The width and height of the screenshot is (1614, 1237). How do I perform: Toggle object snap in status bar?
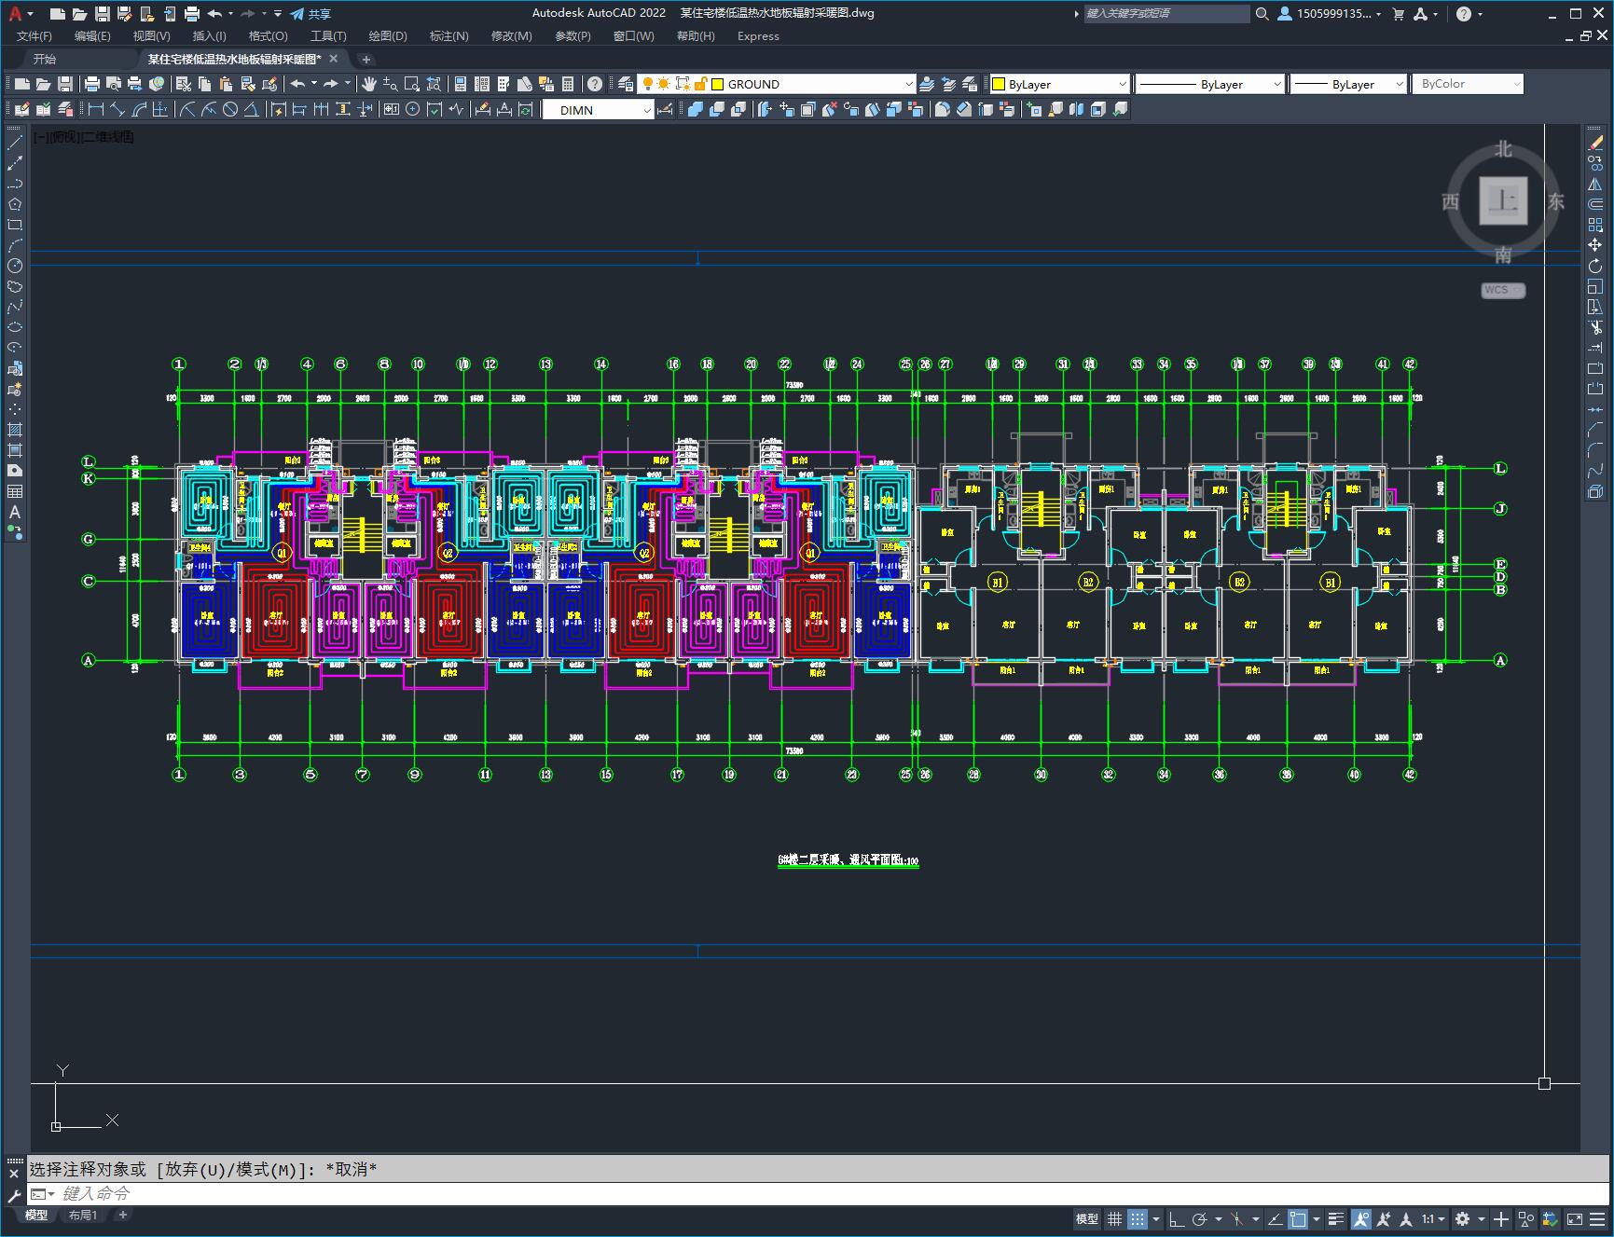[1298, 1218]
